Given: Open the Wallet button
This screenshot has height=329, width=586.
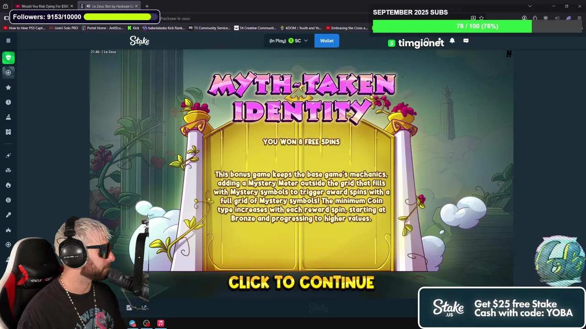Looking at the screenshot, I should 327,41.
